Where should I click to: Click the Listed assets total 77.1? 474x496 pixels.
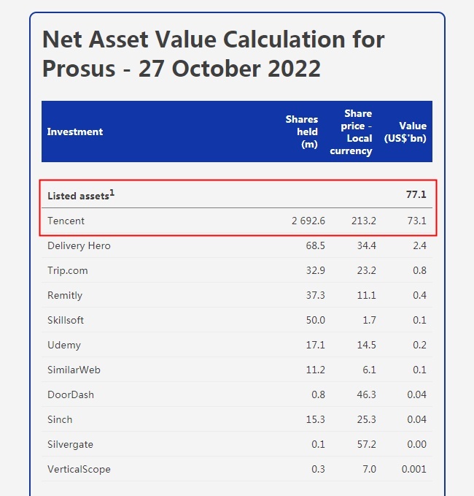click(x=416, y=194)
